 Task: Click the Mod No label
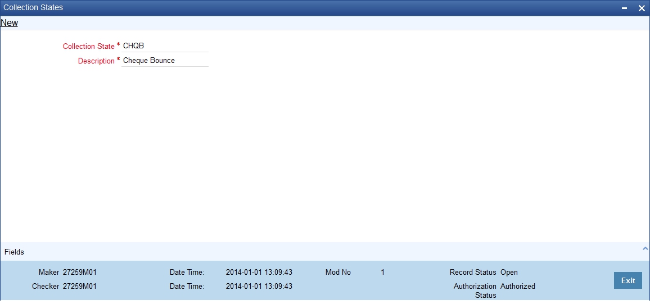(x=338, y=273)
